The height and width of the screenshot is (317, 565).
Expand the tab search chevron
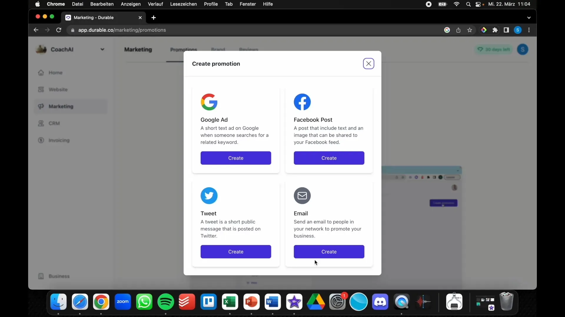[x=529, y=18]
